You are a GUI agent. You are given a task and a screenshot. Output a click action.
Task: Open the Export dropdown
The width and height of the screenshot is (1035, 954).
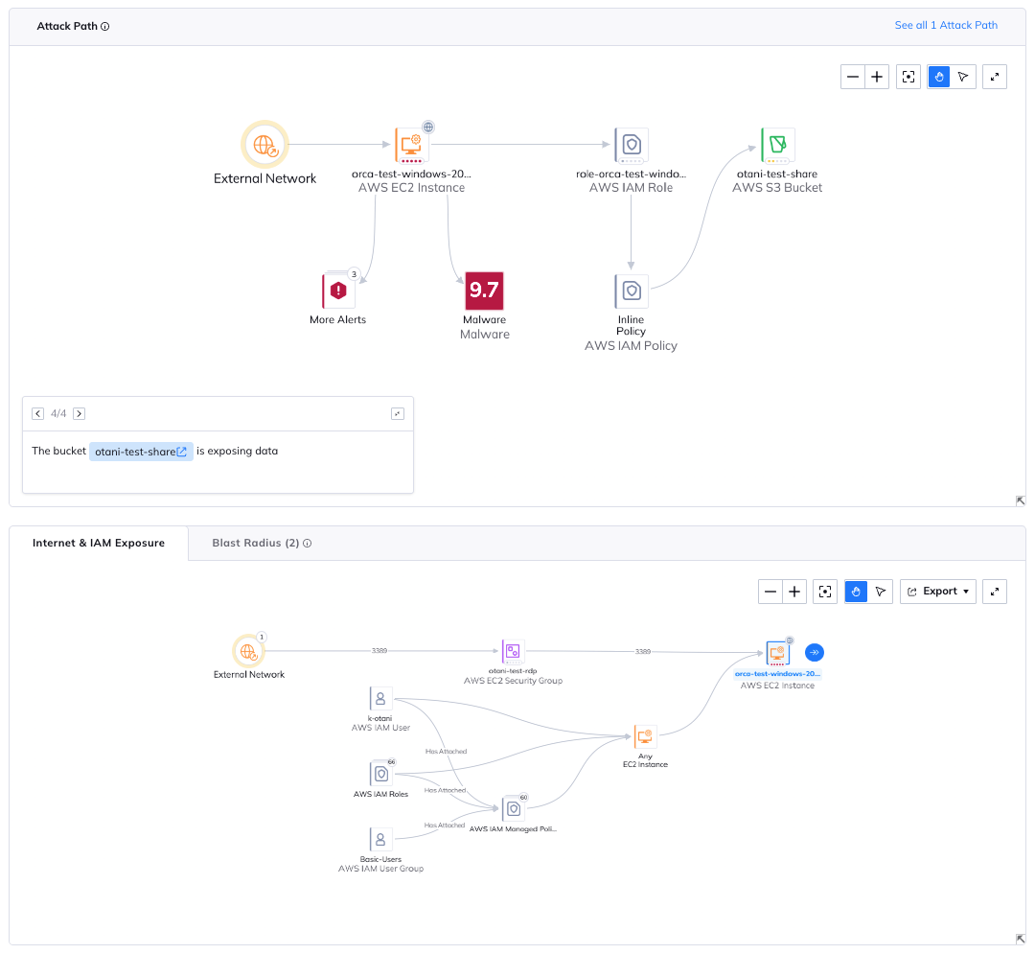tap(938, 592)
